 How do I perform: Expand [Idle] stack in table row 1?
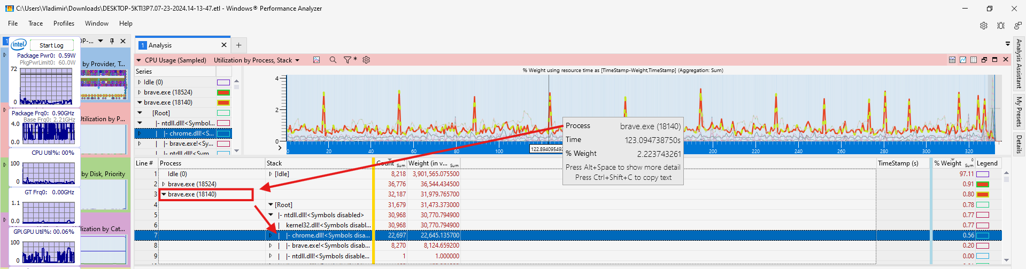271,174
